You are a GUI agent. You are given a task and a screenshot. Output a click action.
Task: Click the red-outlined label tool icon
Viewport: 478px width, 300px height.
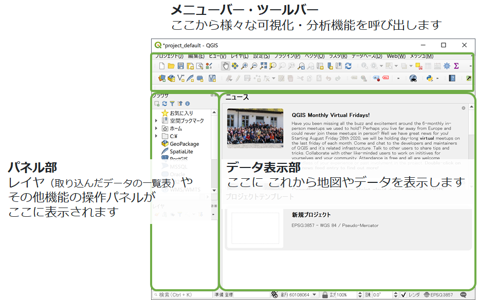(x=385, y=78)
